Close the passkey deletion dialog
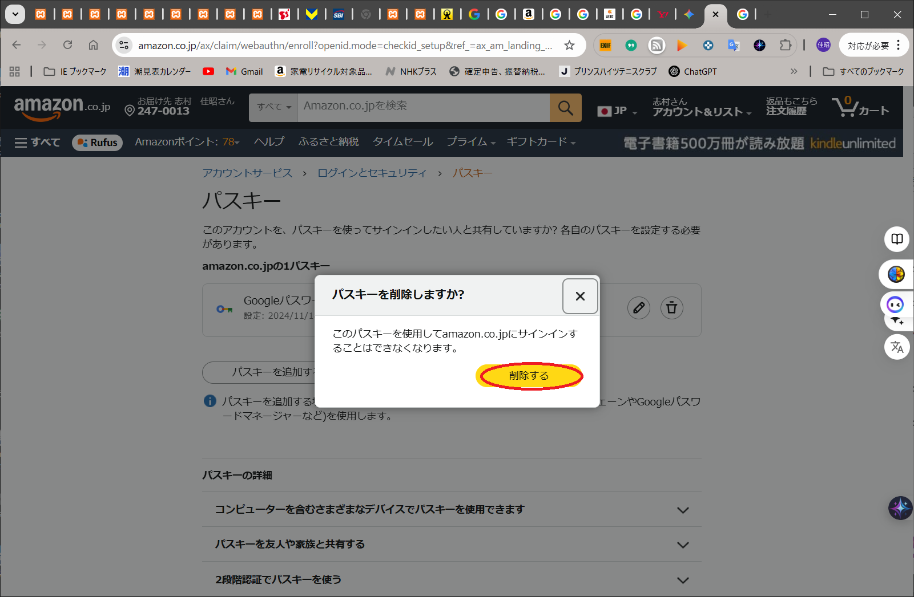 click(580, 296)
